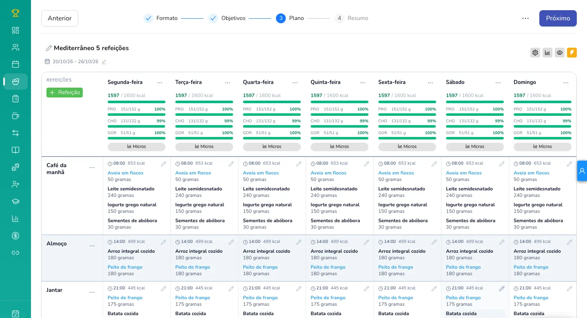Go to the Objetivos step
Image resolution: width=587 pixels, height=318 pixels.
tap(227, 18)
